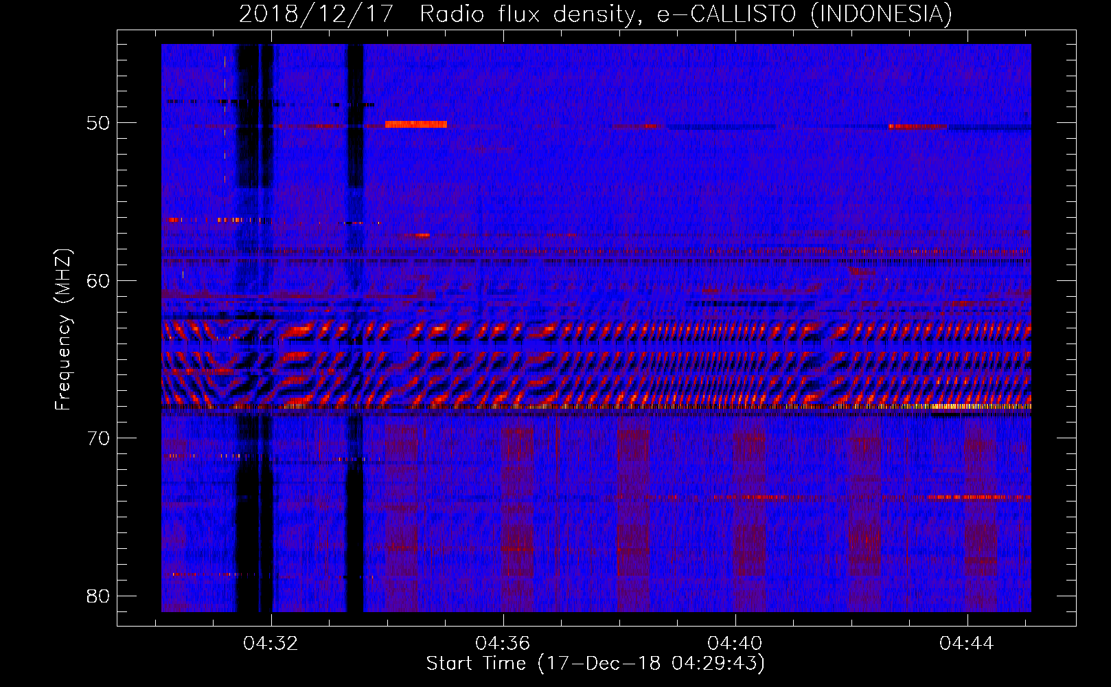Click the 04:36 time tick label
The width and height of the screenshot is (1111, 687).
(503, 644)
